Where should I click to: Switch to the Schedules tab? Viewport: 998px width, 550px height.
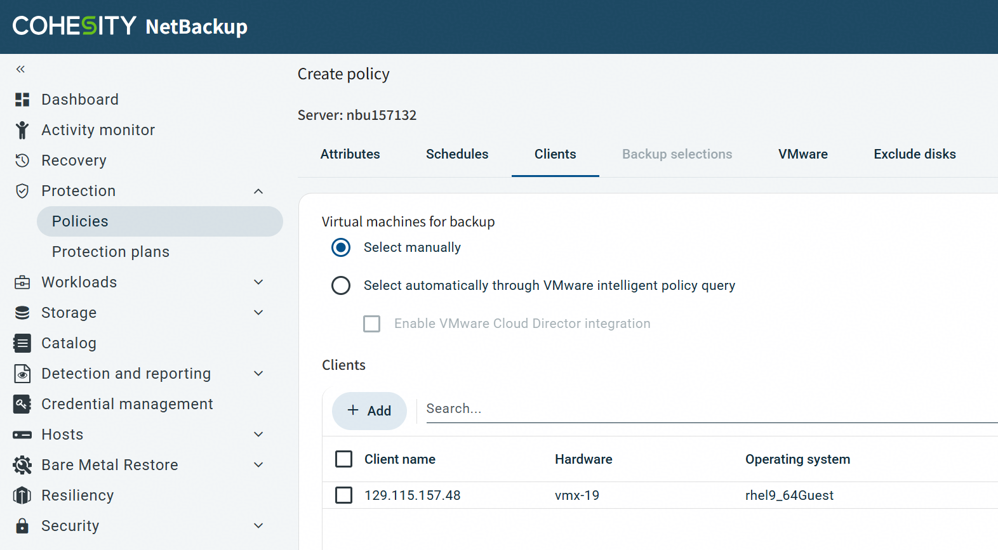457,154
